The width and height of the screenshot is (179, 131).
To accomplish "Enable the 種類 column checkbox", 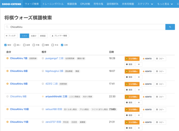I will click(43, 45).
